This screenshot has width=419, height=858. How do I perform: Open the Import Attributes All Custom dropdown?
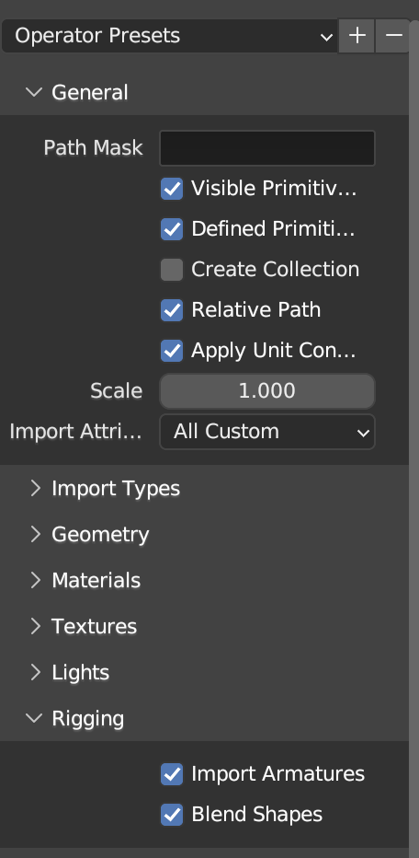point(267,432)
